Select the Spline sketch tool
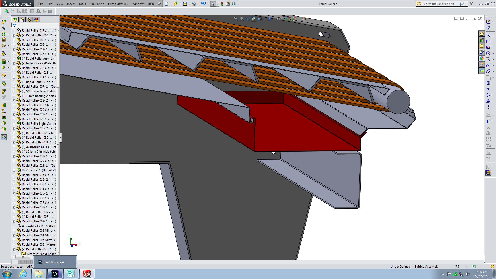Screen dimensions: 496x279 point(488,65)
